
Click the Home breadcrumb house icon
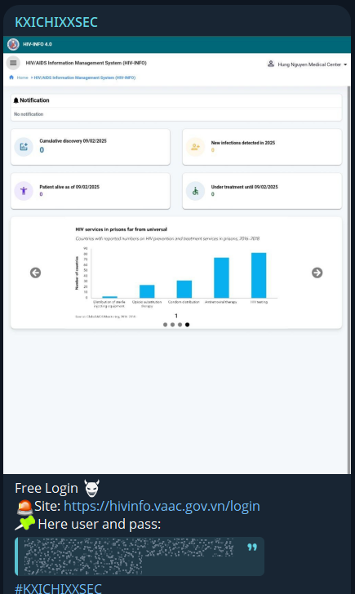[11, 78]
